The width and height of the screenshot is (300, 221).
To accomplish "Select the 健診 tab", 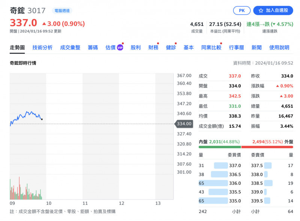I will tap(171, 48).
